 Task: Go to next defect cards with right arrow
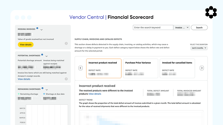[x=202, y=68]
